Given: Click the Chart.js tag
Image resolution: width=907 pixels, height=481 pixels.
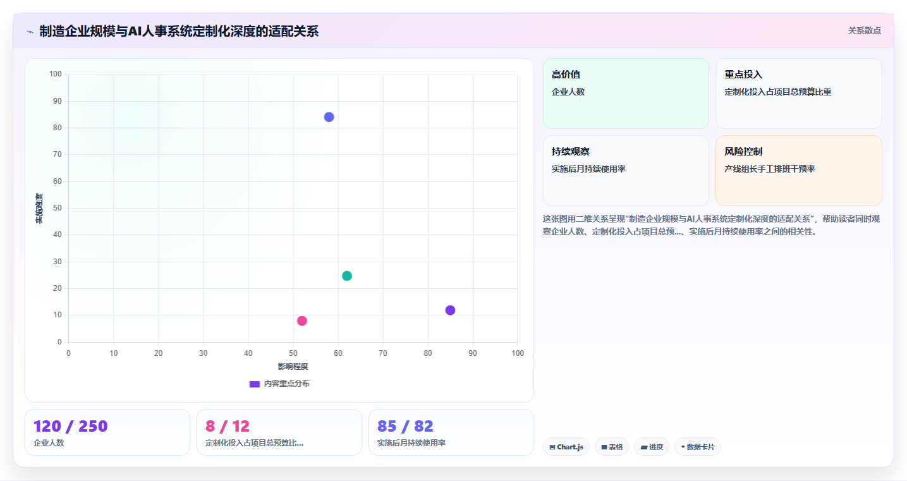Looking at the screenshot, I should [x=566, y=447].
